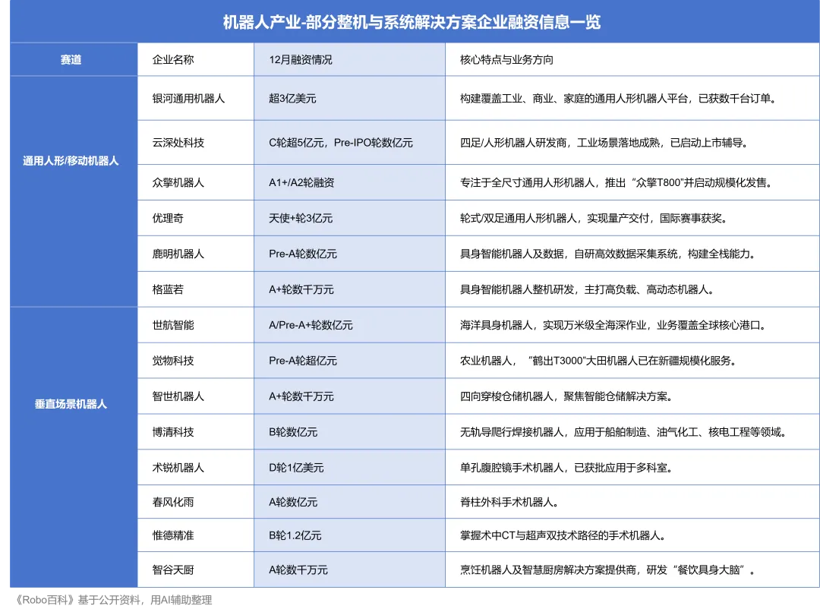Click description 具身智能机器人整机研发 for 格蓝若
Image resolution: width=820 pixels, height=609 pixels.
(588, 289)
